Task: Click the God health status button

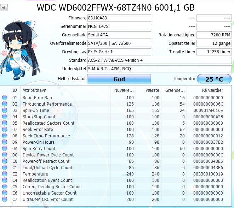Action: [119, 79]
